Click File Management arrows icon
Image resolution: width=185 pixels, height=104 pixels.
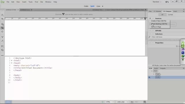pyautogui.click(x=2, y=19)
